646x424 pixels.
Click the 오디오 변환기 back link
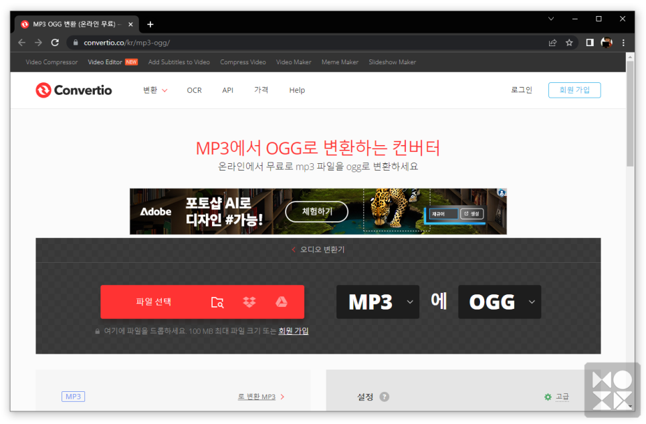point(318,249)
